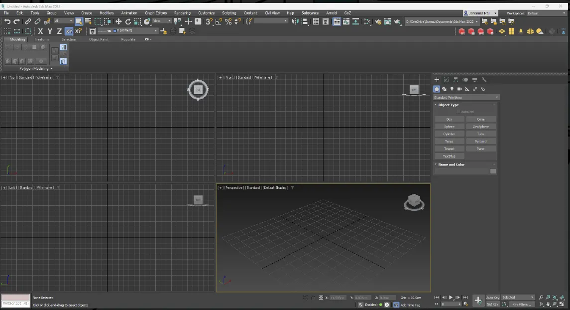Viewport: 570px width, 310px height.
Task: Toggle Spinner Snap on
Action: click(x=238, y=21)
